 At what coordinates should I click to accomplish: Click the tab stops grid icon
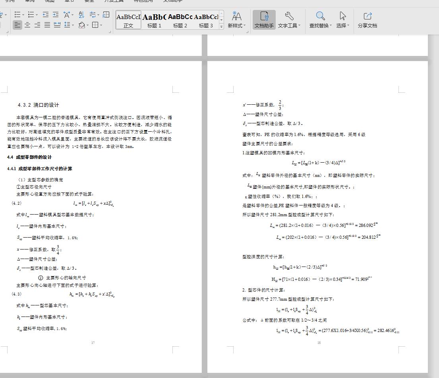(106, 15)
